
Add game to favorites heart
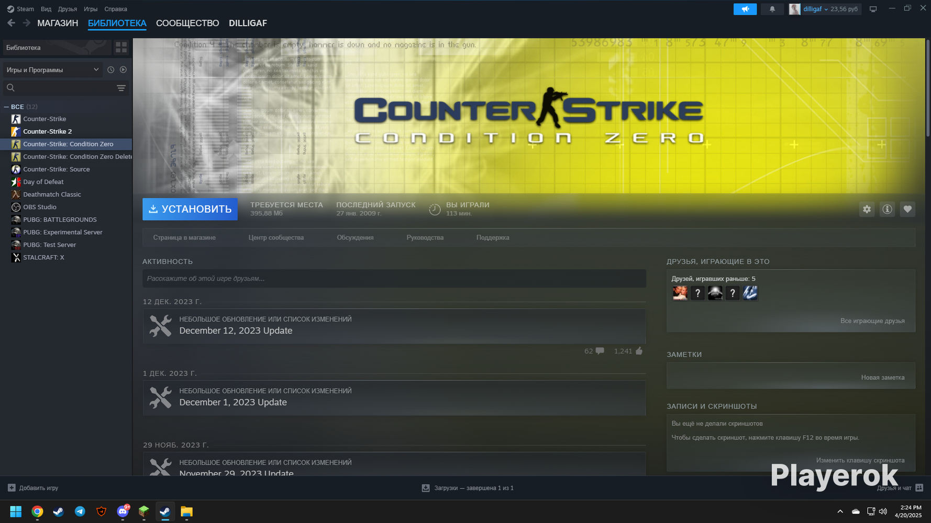907,209
